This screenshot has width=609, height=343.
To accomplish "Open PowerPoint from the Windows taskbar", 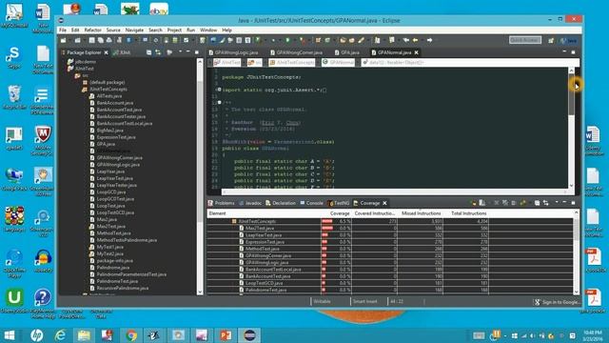I will tap(226, 335).
